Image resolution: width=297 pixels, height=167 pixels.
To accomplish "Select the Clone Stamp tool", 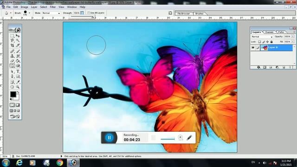I will tap(13, 56).
